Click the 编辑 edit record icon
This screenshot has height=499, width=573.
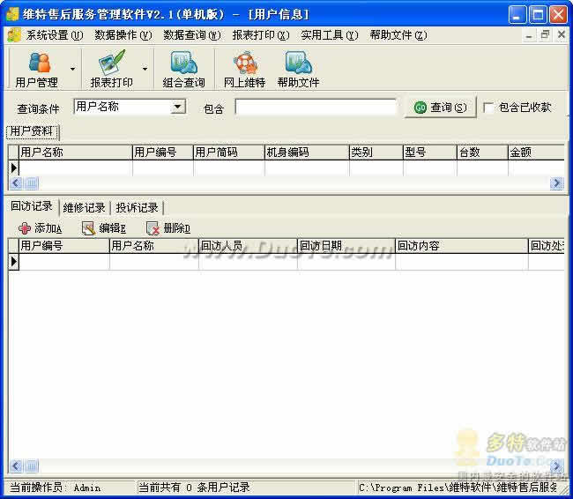tap(89, 228)
